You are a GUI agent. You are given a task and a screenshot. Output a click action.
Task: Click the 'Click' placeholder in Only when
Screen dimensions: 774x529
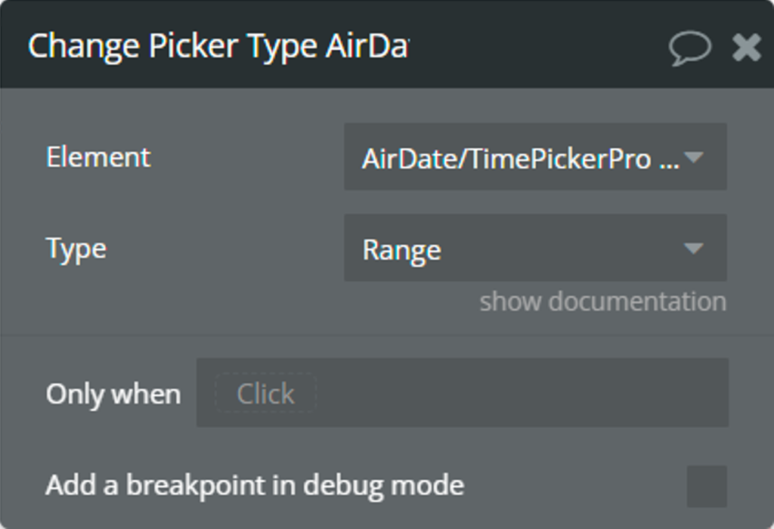tap(265, 393)
